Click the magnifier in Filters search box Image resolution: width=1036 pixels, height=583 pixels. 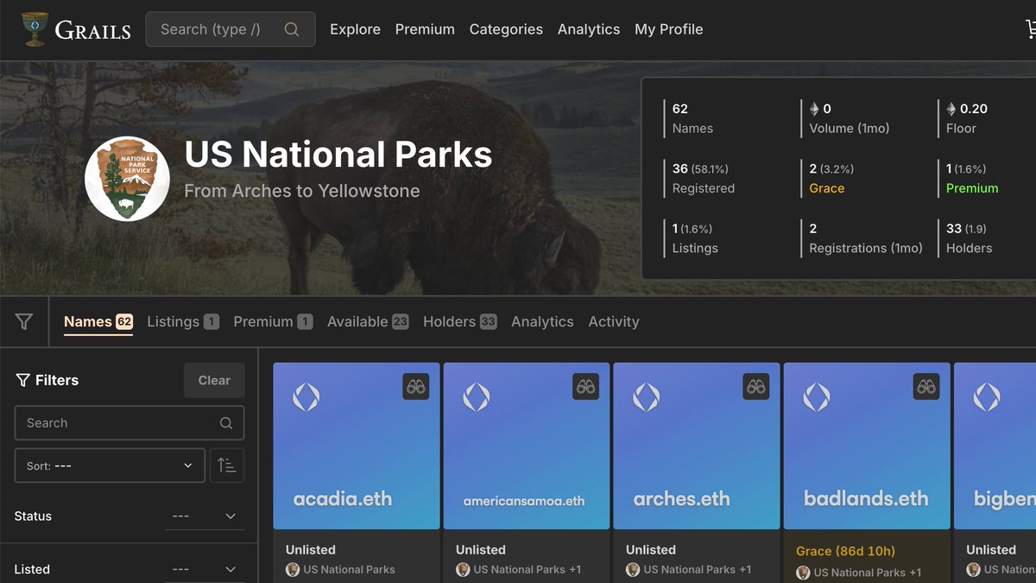pyautogui.click(x=226, y=423)
